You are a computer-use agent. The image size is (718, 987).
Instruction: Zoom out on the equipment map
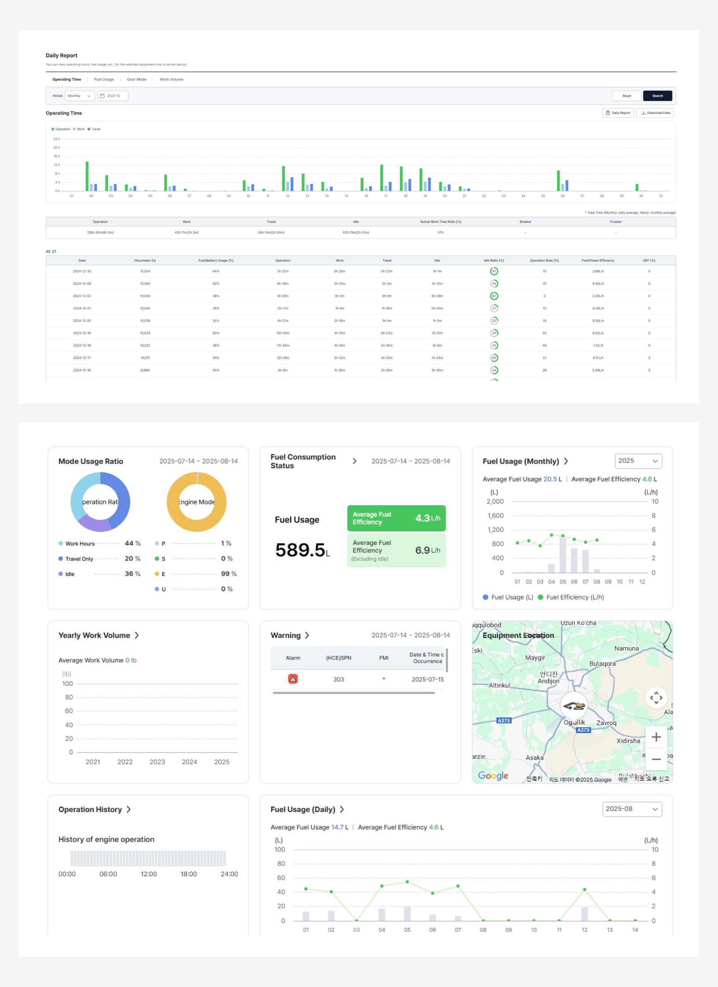click(x=656, y=759)
